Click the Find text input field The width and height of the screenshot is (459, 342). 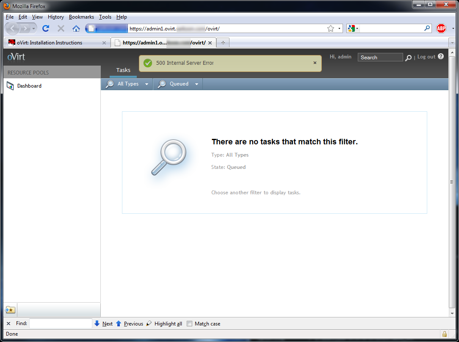pos(61,323)
